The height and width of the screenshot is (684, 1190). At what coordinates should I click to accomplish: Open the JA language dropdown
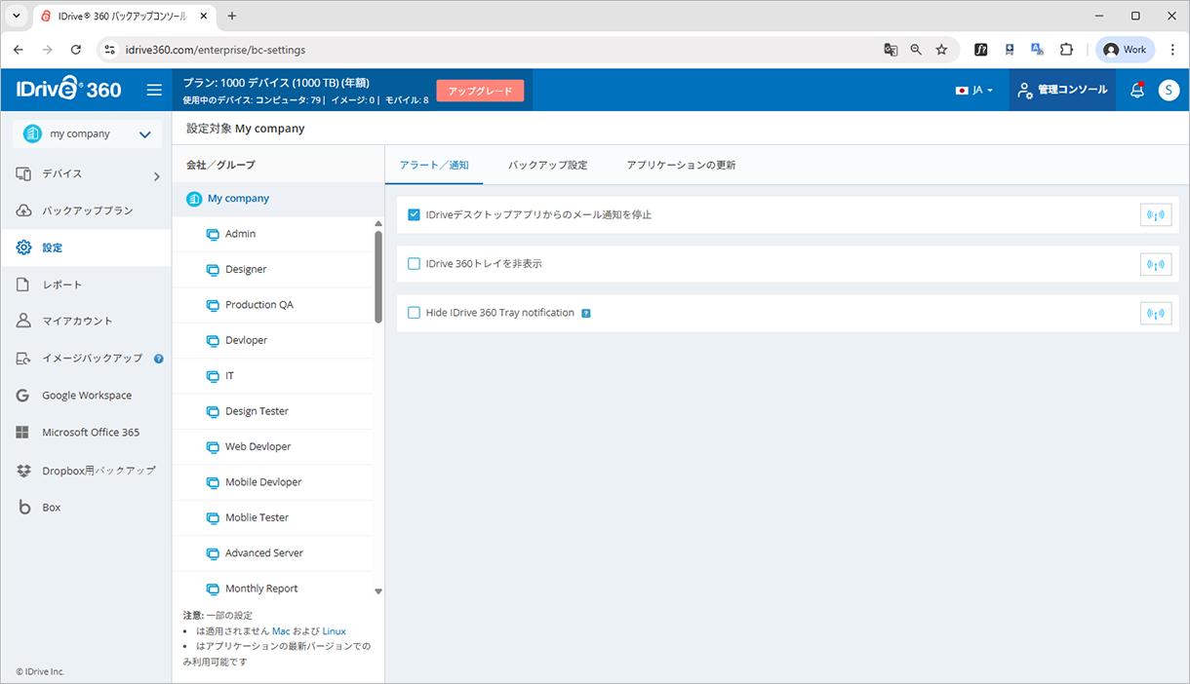pos(974,89)
